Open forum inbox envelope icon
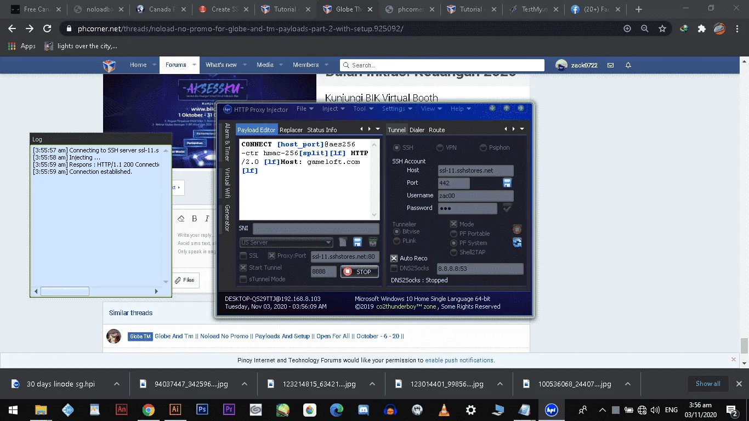 point(610,65)
